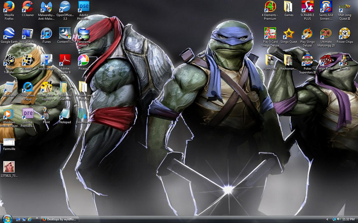
Task: Select the Poker Superstars III icon
Action: (307, 60)
